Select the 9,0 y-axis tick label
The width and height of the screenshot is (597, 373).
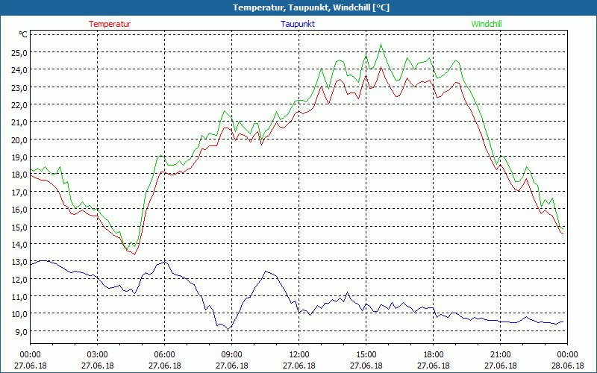19,331
